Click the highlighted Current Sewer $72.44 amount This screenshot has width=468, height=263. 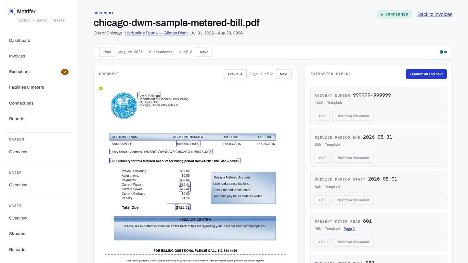coord(185,189)
